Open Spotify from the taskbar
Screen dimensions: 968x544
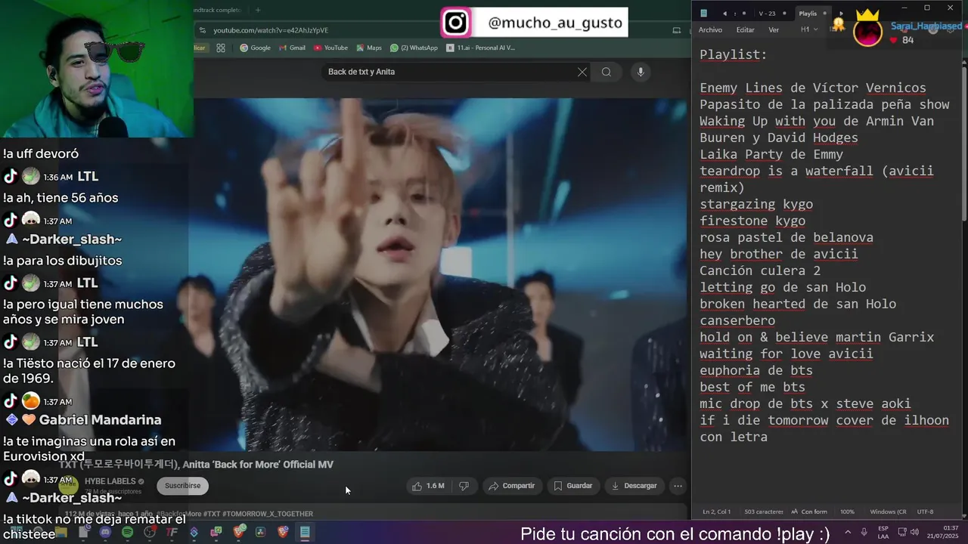pos(127,532)
